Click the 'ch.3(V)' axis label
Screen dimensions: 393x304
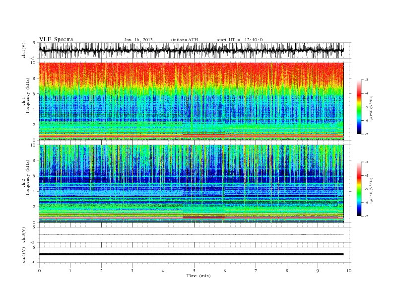pyautogui.click(x=24, y=235)
